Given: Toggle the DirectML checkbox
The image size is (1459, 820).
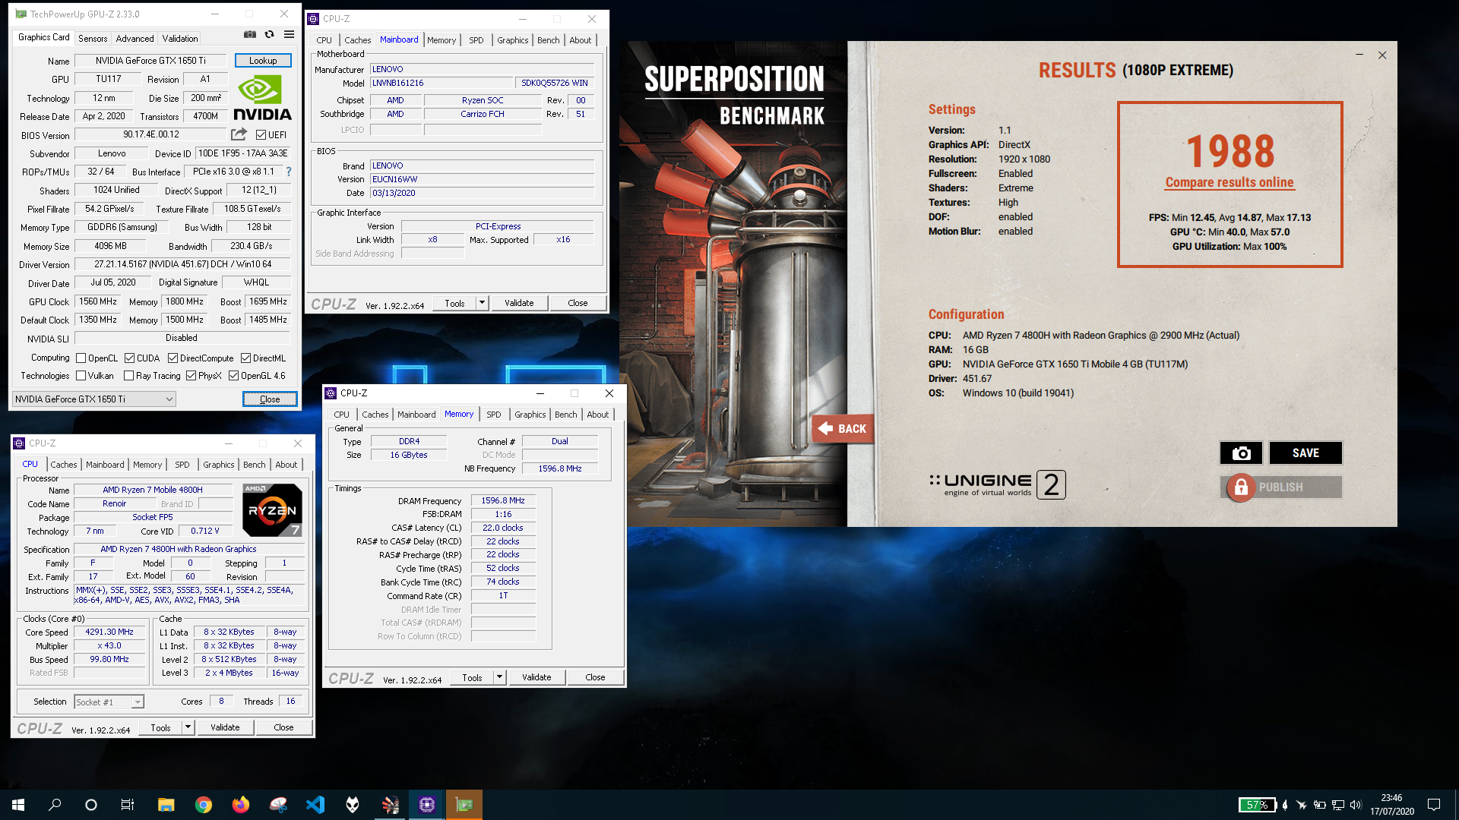Looking at the screenshot, I should (245, 358).
